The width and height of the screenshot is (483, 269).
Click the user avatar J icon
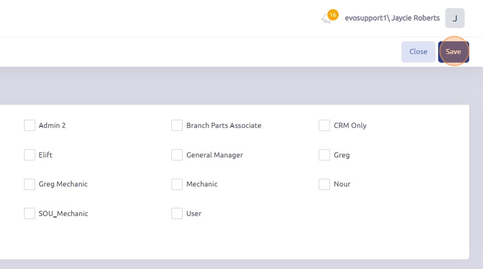454,18
